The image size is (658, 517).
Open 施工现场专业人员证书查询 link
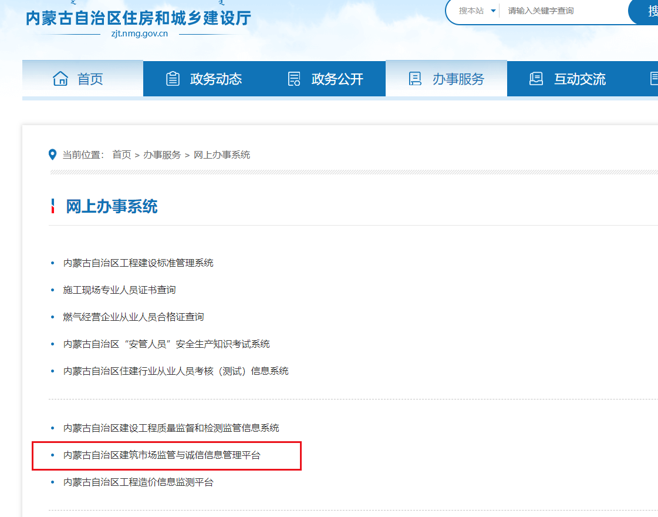[120, 290]
